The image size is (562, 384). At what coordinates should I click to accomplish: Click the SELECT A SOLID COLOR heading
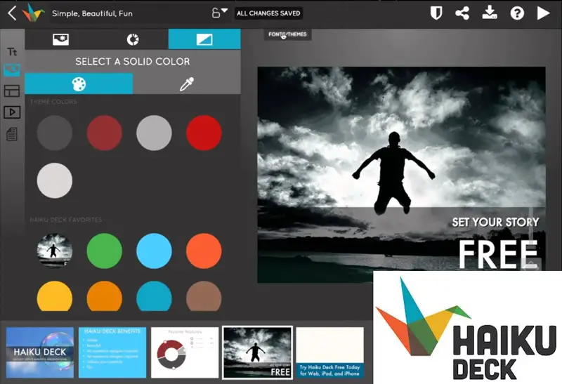133,61
